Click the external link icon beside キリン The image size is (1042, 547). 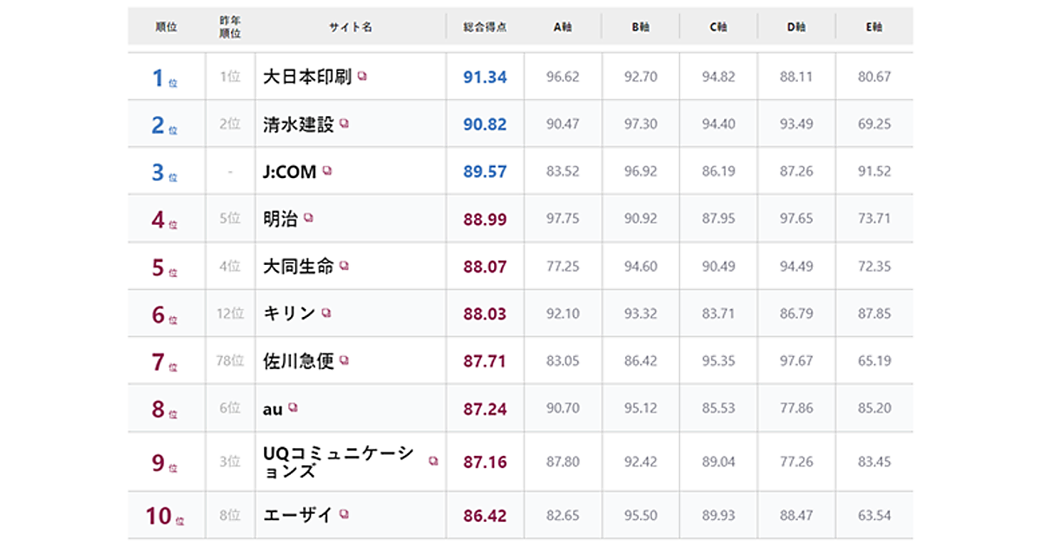pos(326,313)
